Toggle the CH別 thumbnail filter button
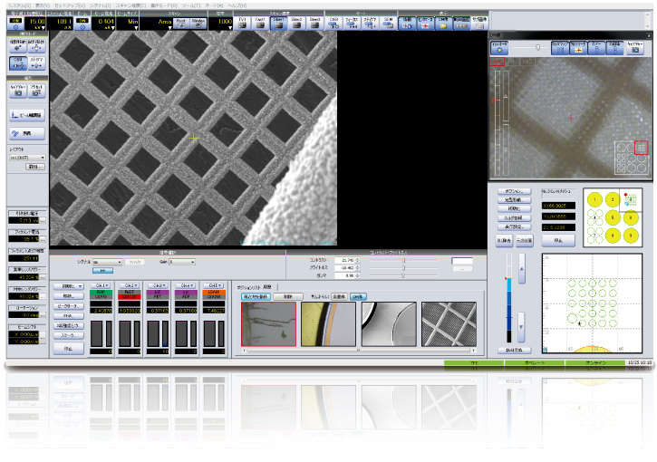The height and width of the screenshot is (462, 657). click(358, 296)
